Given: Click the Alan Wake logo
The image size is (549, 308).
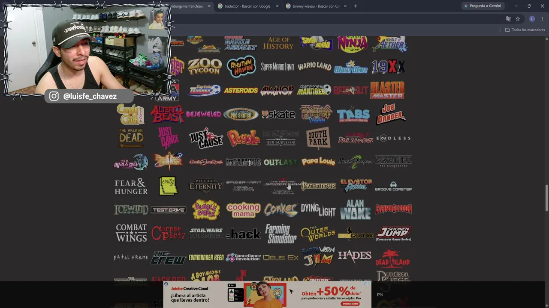Looking at the screenshot, I should [x=356, y=210].
